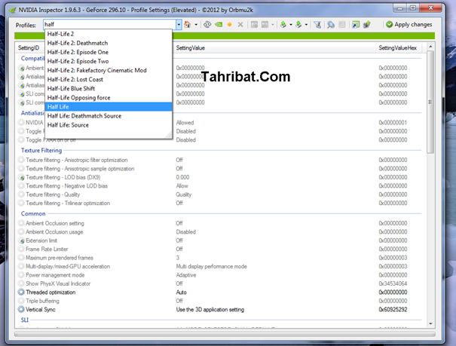Click the gear icon beside Threaded optimization

[x=21, y=291]
